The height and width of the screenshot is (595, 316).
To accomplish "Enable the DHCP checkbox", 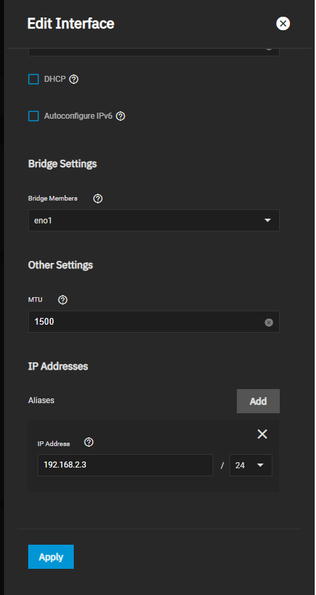I will 34,79.
